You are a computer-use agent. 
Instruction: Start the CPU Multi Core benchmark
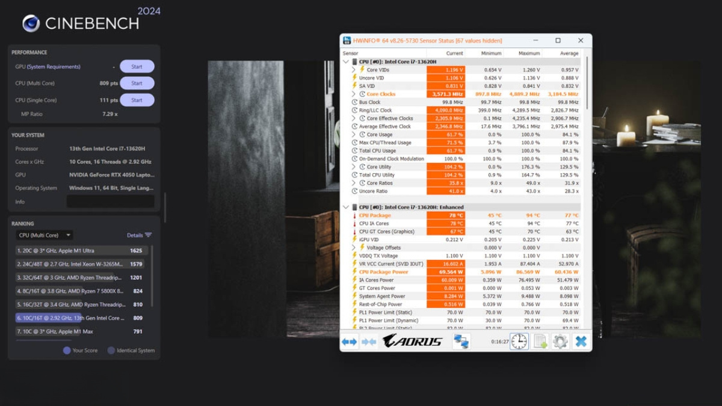pos(137,83)
